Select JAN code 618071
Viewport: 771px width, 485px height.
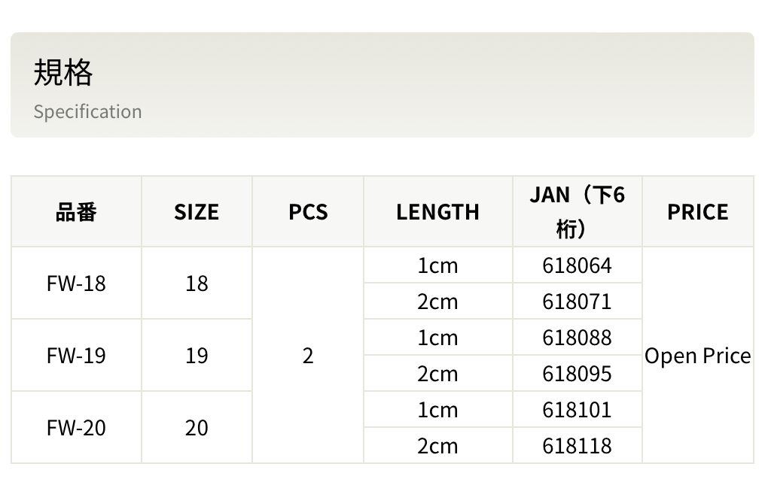(577, 302)
